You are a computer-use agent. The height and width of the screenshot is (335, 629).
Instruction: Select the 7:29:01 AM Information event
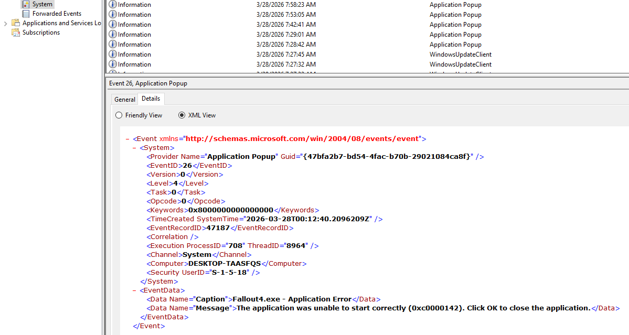368,35
